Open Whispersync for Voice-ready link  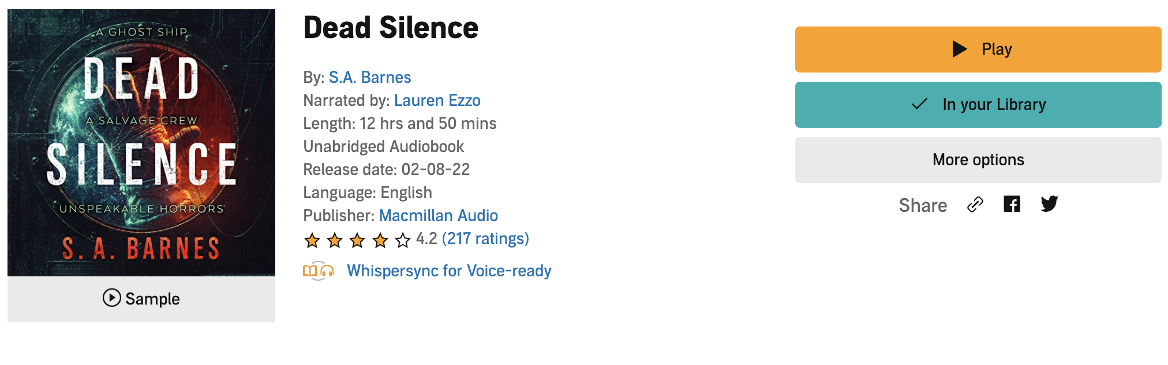pyautogui.click(x=449, y=271)
